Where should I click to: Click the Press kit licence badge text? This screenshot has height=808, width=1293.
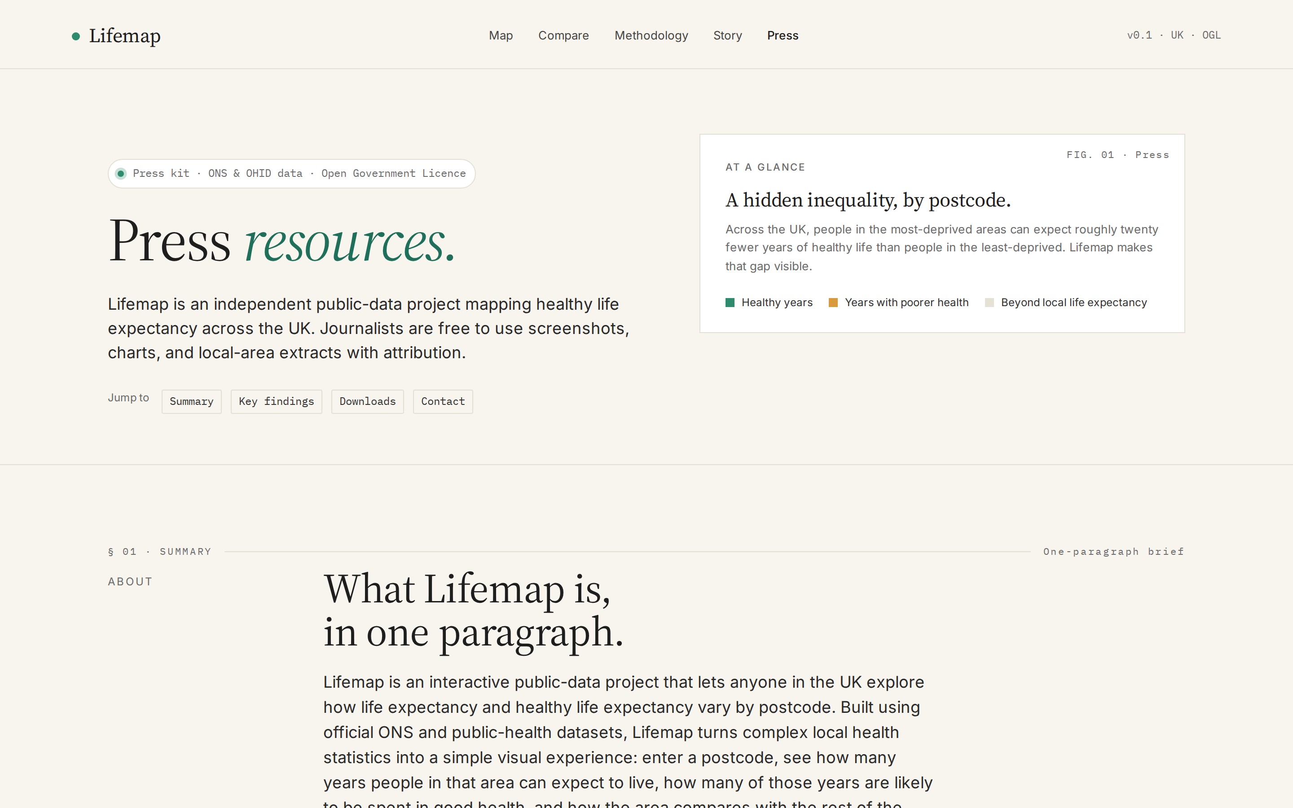click(299, 174)
